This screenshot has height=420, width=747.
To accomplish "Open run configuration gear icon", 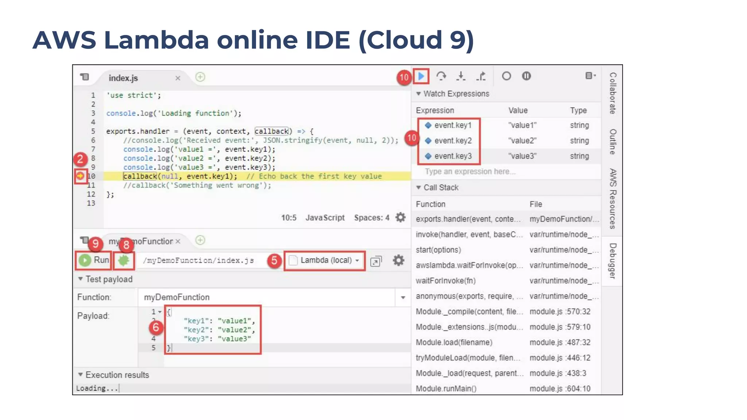I will 398,260.
